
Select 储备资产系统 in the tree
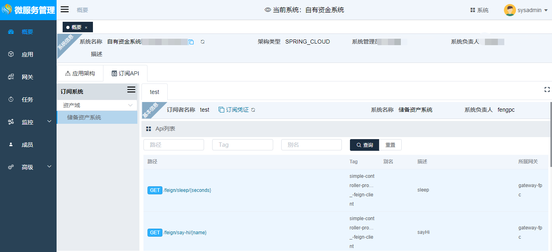click(84, 118)
